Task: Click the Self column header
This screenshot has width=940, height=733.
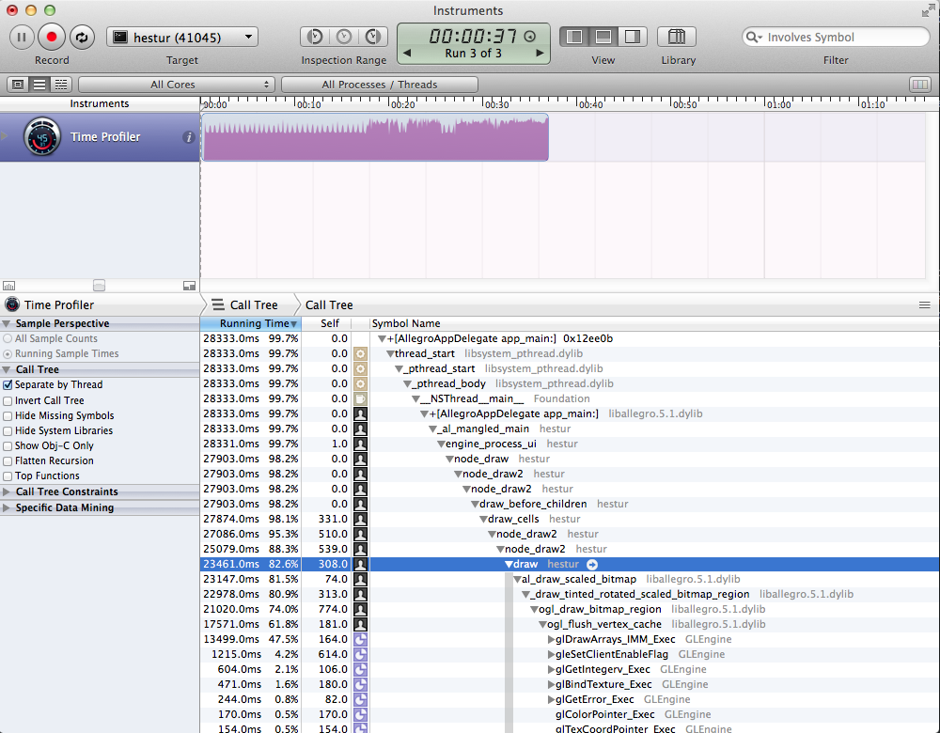Action: coord(329,323)
